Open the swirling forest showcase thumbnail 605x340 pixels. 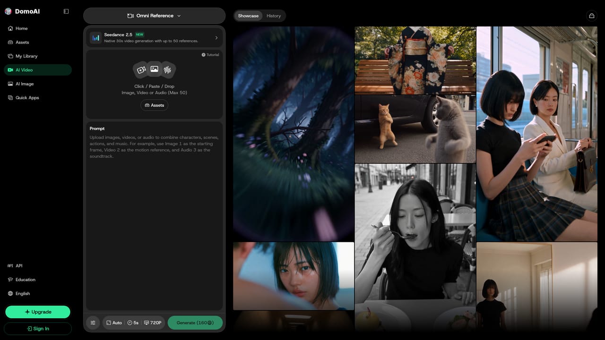pos(294,134)
